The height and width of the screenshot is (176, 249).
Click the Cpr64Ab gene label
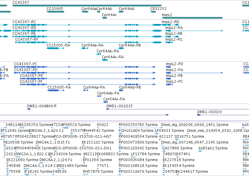(104, 9)
